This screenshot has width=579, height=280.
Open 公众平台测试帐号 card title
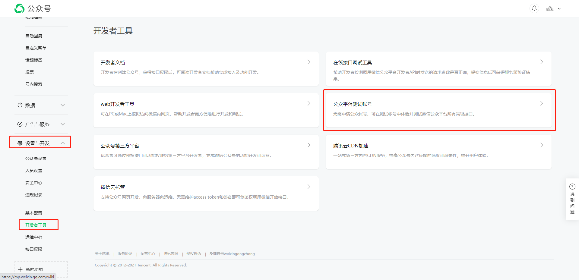[x=353, y=104]
